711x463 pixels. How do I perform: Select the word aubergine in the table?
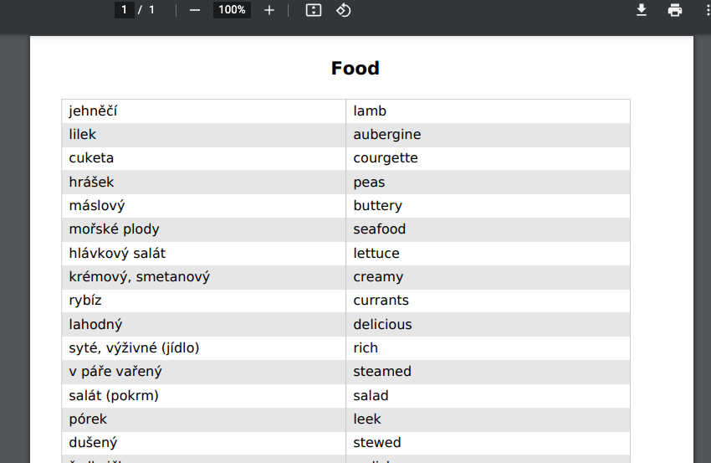click(x=386, y=134)
